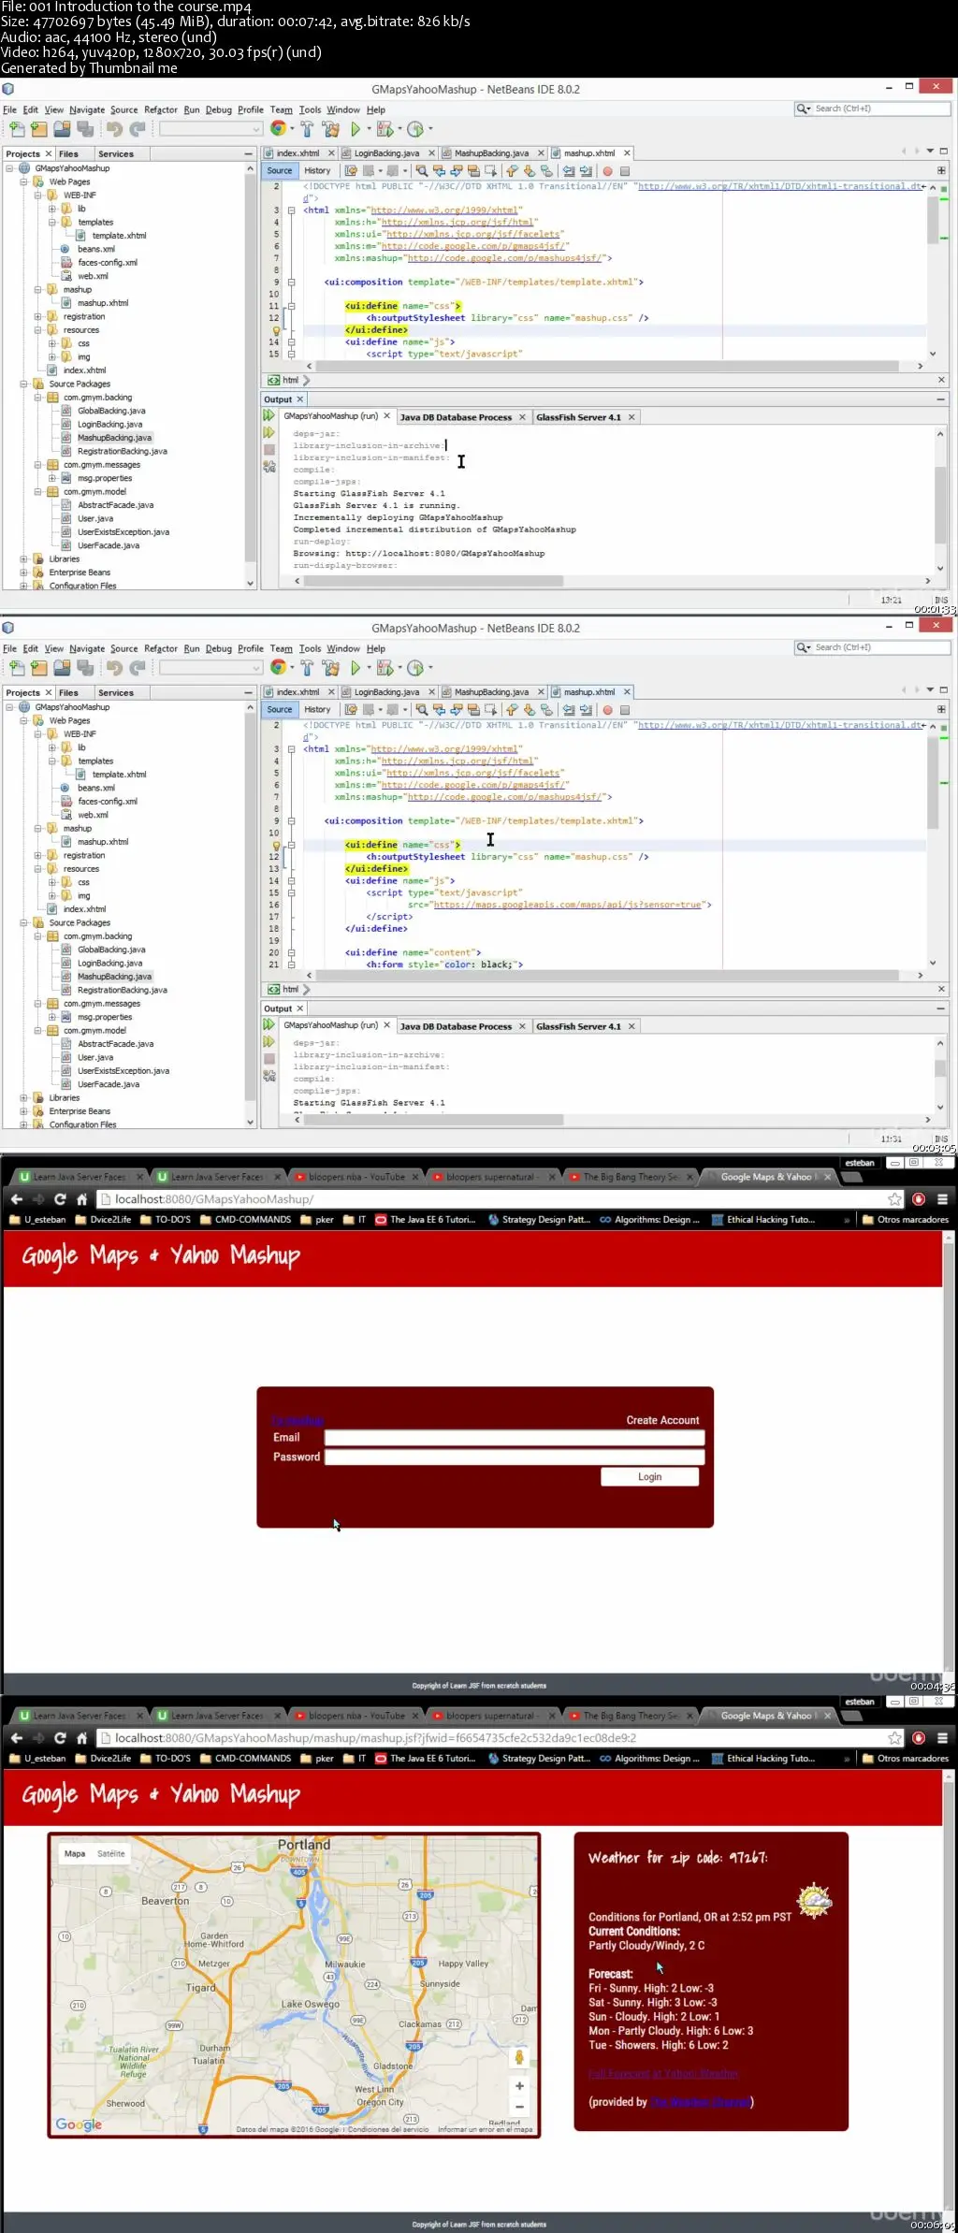Switch map to Satélite view
The image size is (958, 2233).
[110, 1853]
